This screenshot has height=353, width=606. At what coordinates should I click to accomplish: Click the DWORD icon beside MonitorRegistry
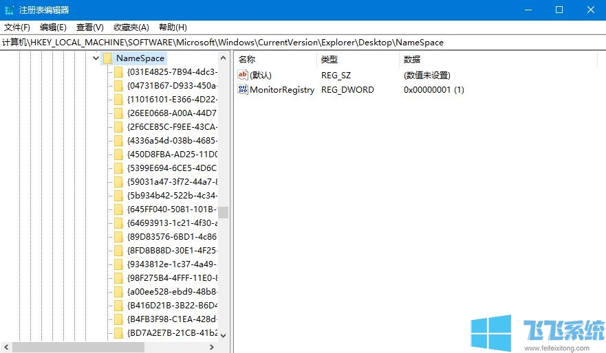(x=243, y=90)
